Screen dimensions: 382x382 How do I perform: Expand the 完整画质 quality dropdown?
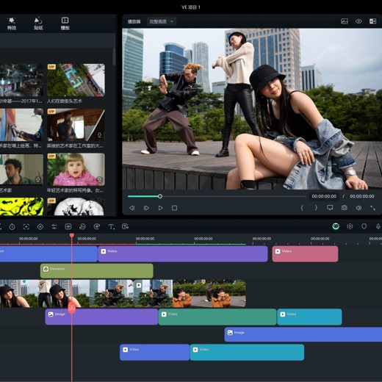coord(161,21)
